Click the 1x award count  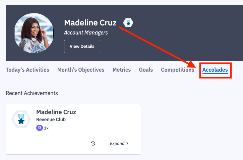pos(46,128)
